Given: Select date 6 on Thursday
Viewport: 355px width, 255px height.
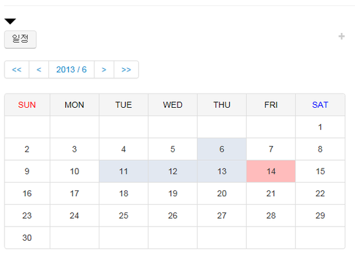Looking at the screenshot, I should [x=221, y=149].
